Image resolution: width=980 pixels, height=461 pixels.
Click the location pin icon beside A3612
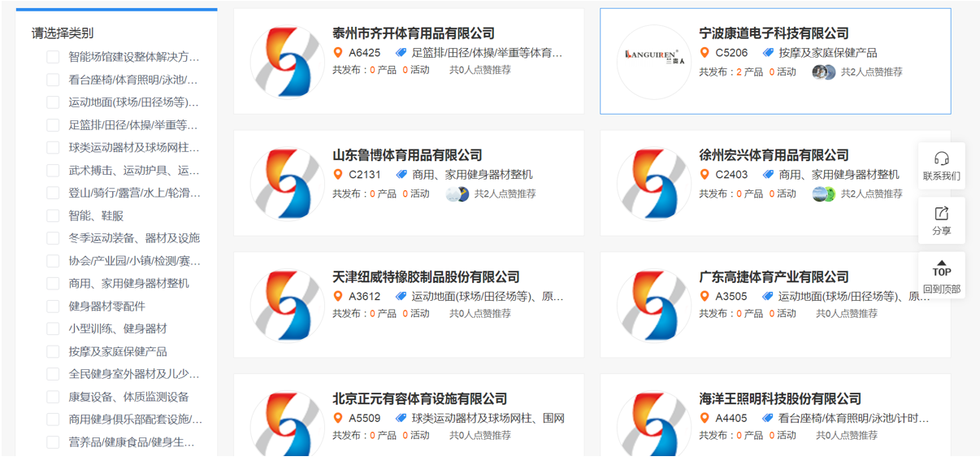pyautogui.click(x=338, y=297)
